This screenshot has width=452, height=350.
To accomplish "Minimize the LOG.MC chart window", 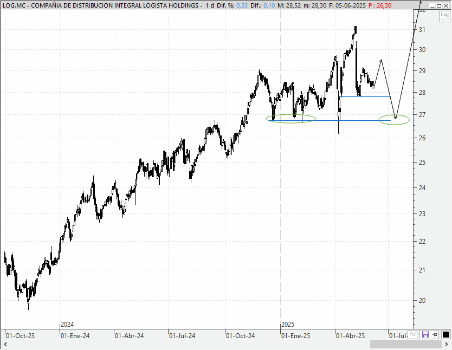I will [432, 5].
